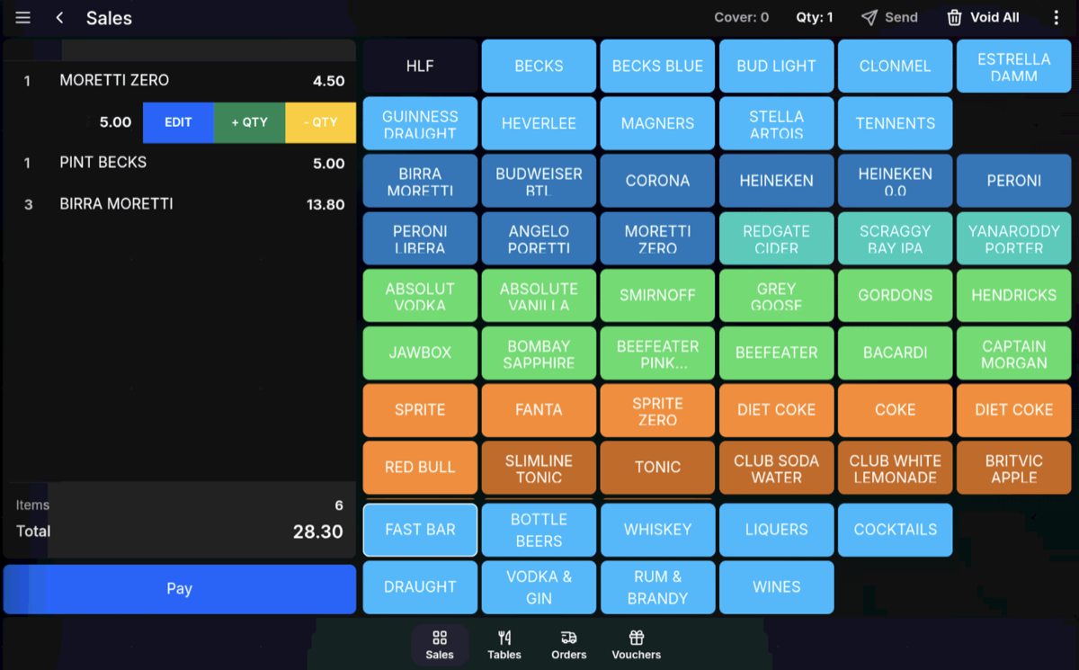Add BRITVIC APPLE to order
1079x670 pixels.
(1013, 468)
